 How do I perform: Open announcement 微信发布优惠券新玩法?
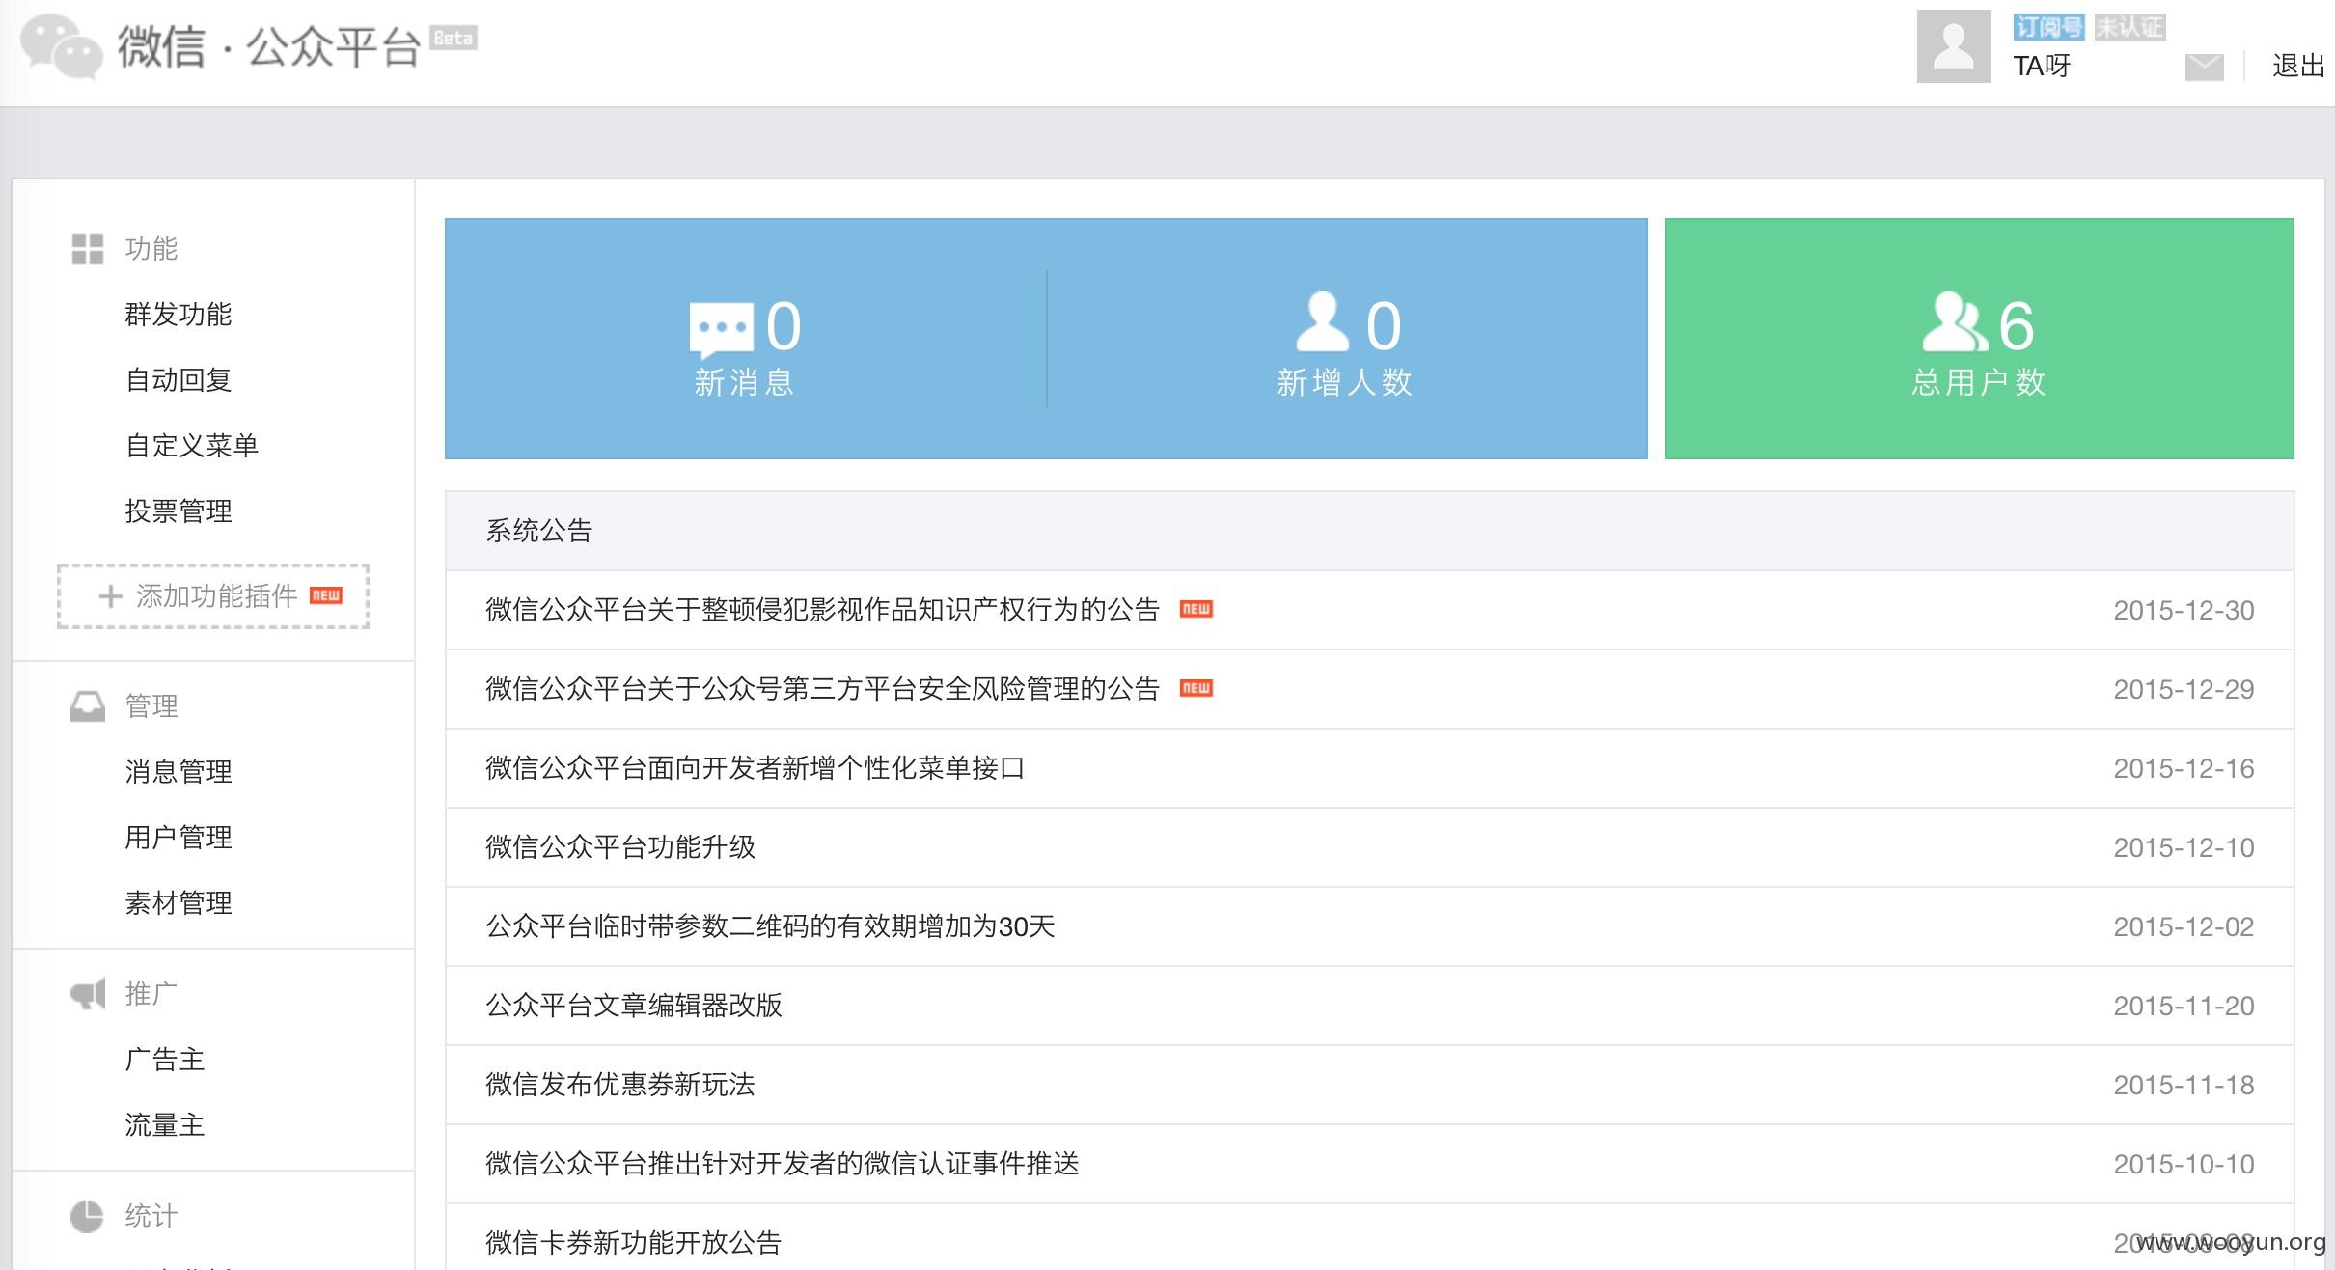(620, 1085)
